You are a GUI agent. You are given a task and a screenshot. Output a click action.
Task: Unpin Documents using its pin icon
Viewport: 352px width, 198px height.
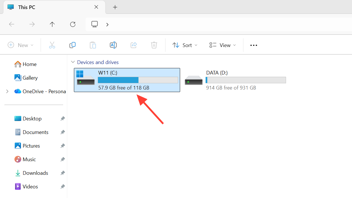click(x=63, y=132)
